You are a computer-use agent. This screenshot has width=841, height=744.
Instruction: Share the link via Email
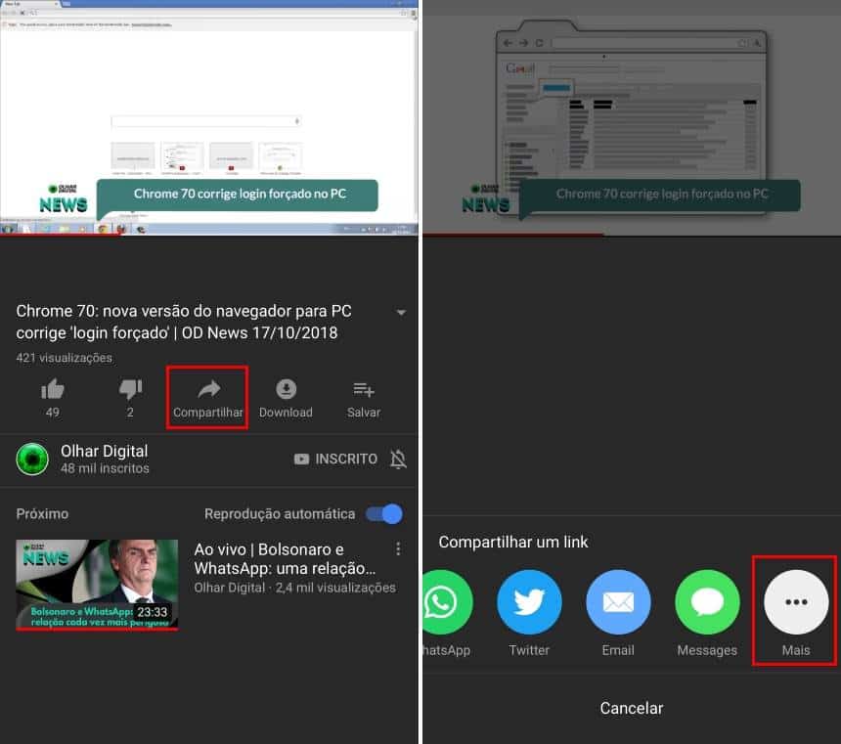pyautogui.click(x=618, y=602)
